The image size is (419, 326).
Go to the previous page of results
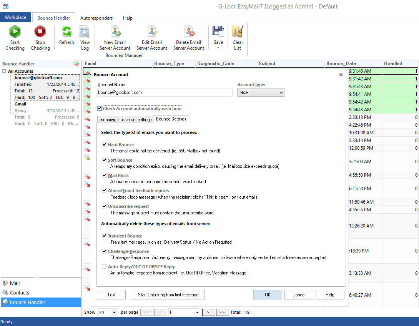point(161,313)
